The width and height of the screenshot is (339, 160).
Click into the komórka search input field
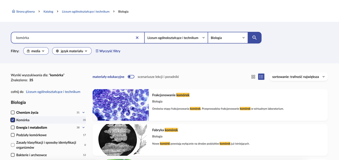[71, 38]
